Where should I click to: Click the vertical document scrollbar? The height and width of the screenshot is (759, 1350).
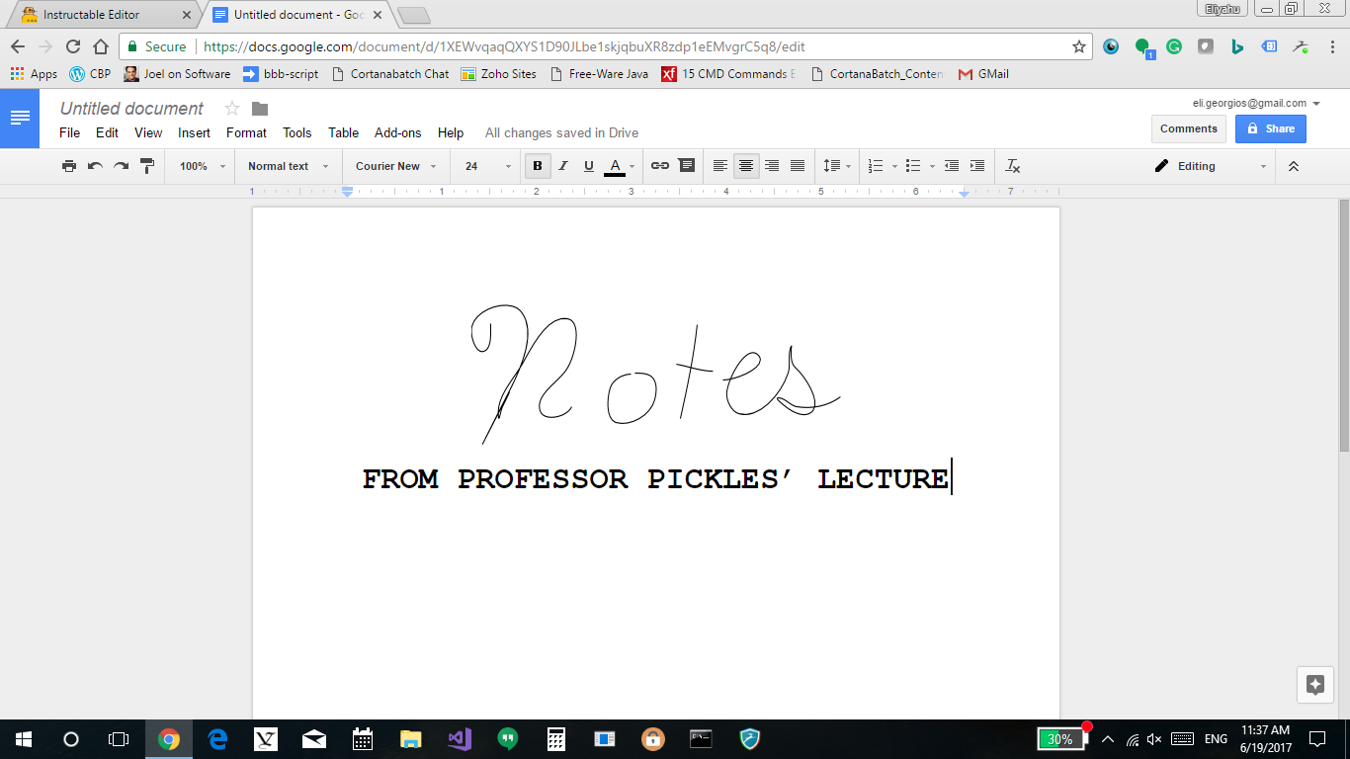point(1344,326)
